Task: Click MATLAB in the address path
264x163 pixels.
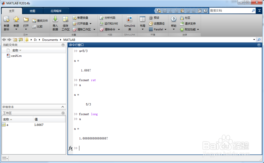Action: click(69, 40)
